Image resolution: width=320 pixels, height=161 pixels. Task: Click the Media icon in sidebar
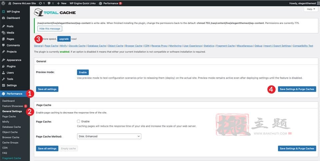(3, 33)
